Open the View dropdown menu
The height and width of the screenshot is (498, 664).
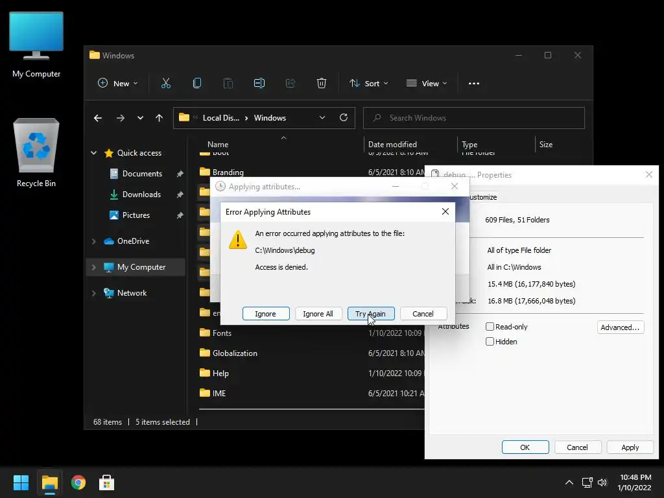pos(427,84)
